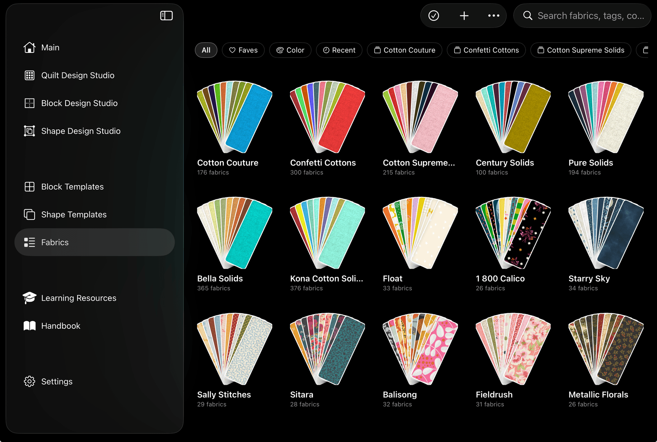Image resolution: width=657 pixels, height=442 pixels.
Task: Click the search fabrics input field
Action: click(x=582, y=16)
